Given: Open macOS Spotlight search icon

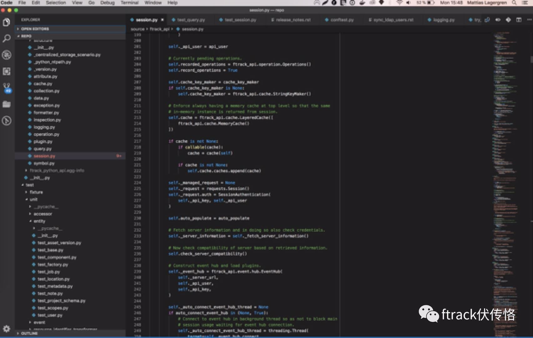Looking at the screenshot, I should [514, 3].
